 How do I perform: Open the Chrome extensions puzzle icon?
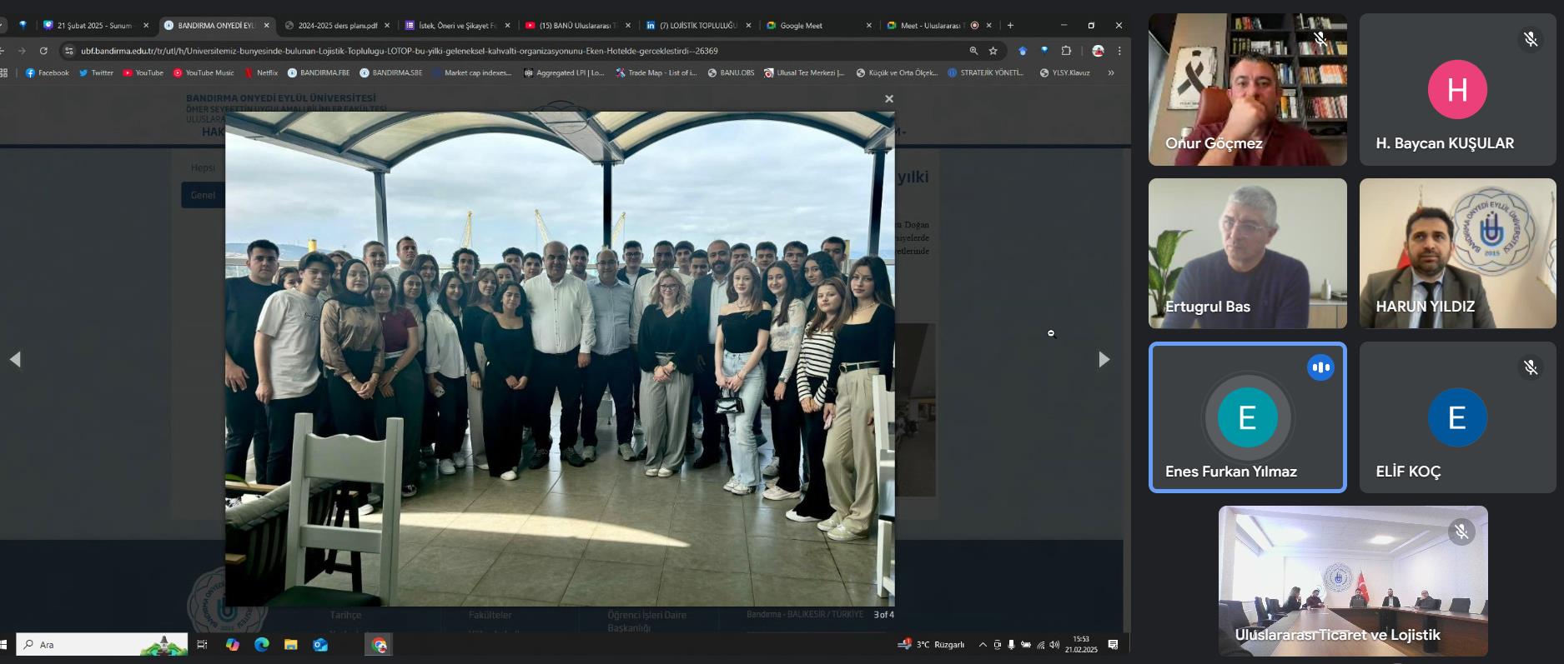tap(1066, 51)
